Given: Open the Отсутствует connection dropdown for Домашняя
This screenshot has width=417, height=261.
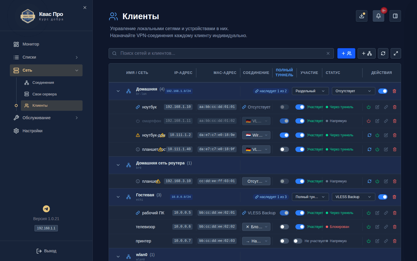Looking at the screenshot, I should pos(354,91).
